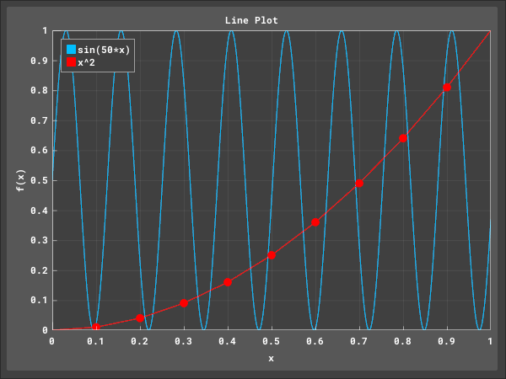Viewport: 506px width, 379px height.
Task: Click the y-axis tick label 0.1
Action: point(39,300)
